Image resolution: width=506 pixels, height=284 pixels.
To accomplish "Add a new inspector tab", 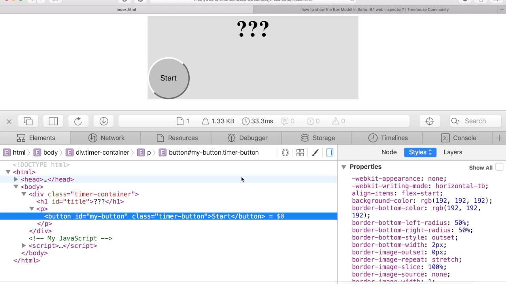I will 499,138.
